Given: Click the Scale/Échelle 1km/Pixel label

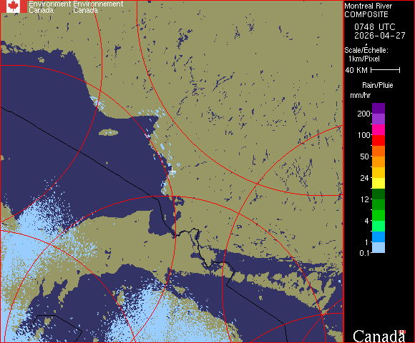Looking at the screenshot, I should 366,54.
